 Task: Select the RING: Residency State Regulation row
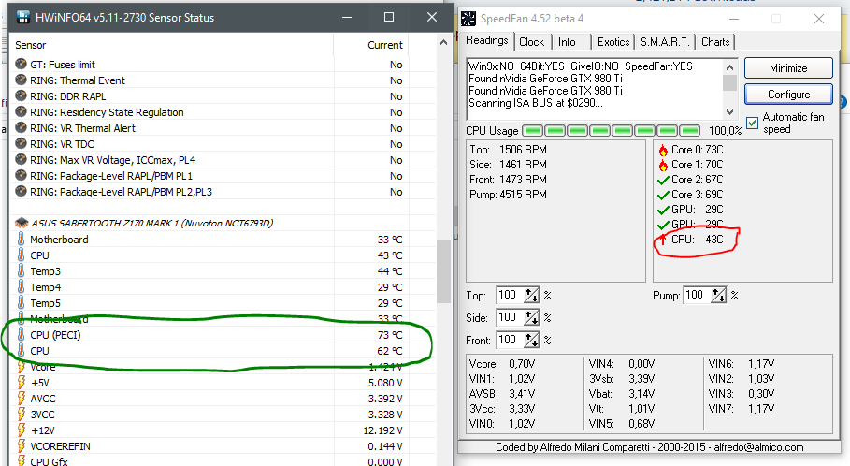(x=223, y=111)
